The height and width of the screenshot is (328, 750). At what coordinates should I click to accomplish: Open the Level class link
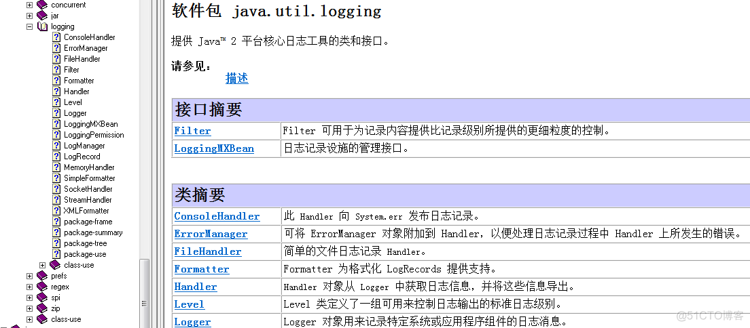189,304
